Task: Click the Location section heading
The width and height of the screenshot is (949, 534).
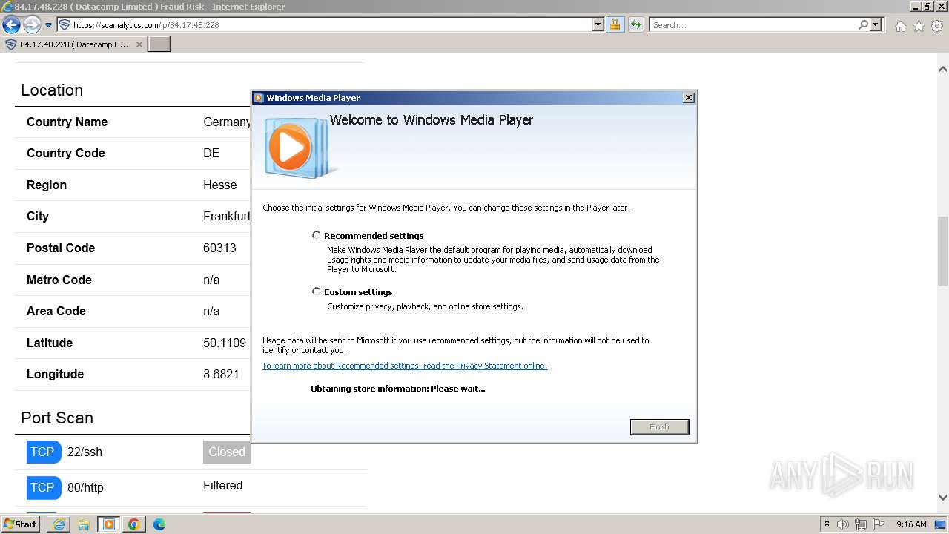Action: coord(52,90)
